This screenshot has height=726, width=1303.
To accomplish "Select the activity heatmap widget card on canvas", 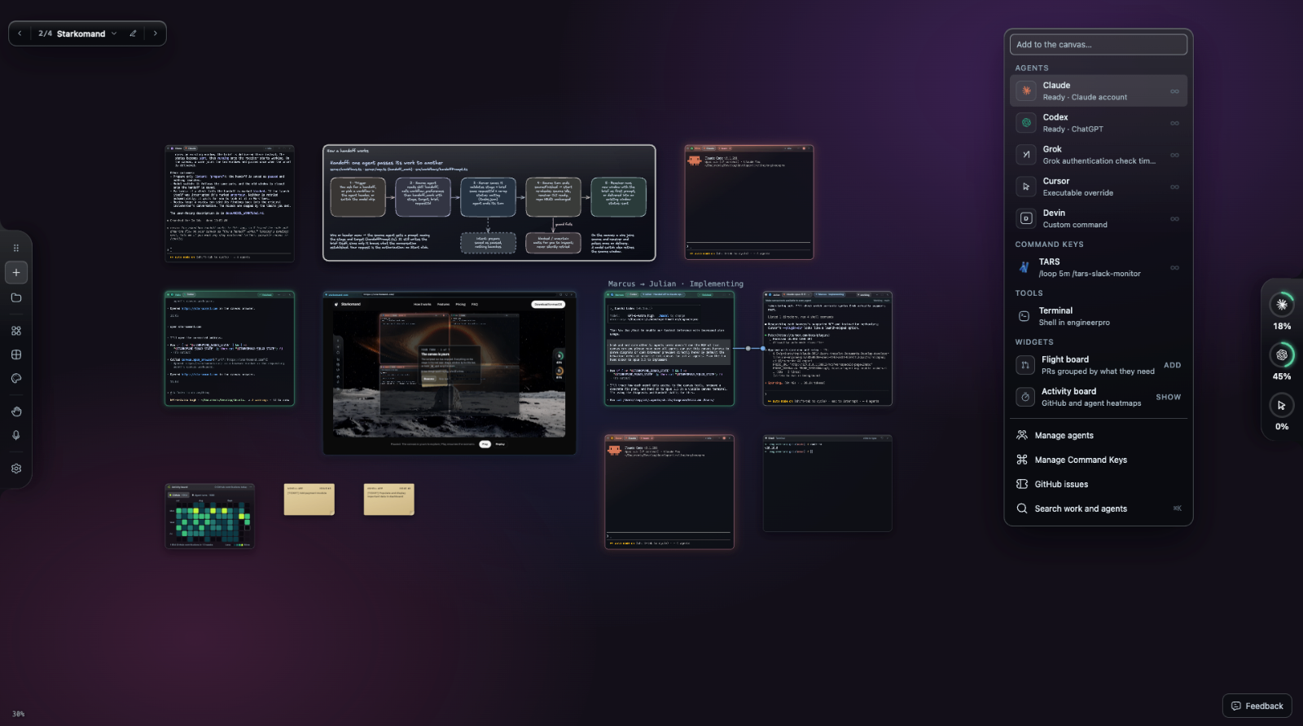I will (x=210, y=517).
